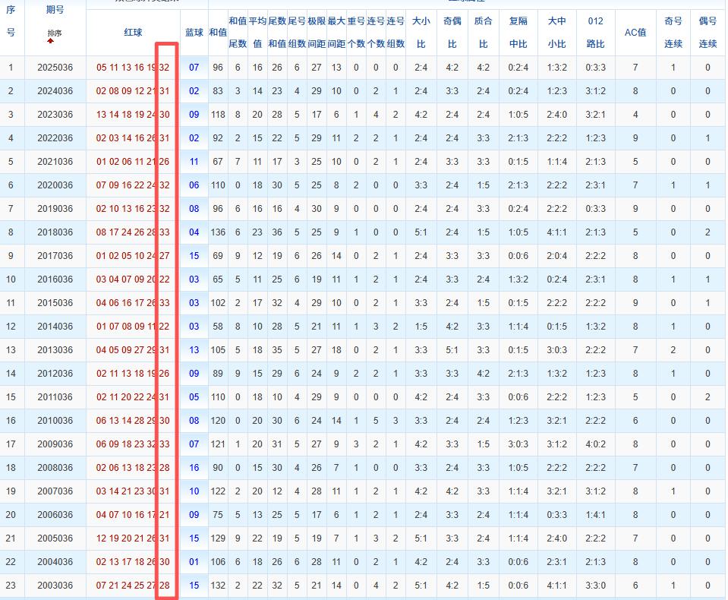Click the 复隔中比 column header
This screenshot has height=600, width=728.
(519, 33)
